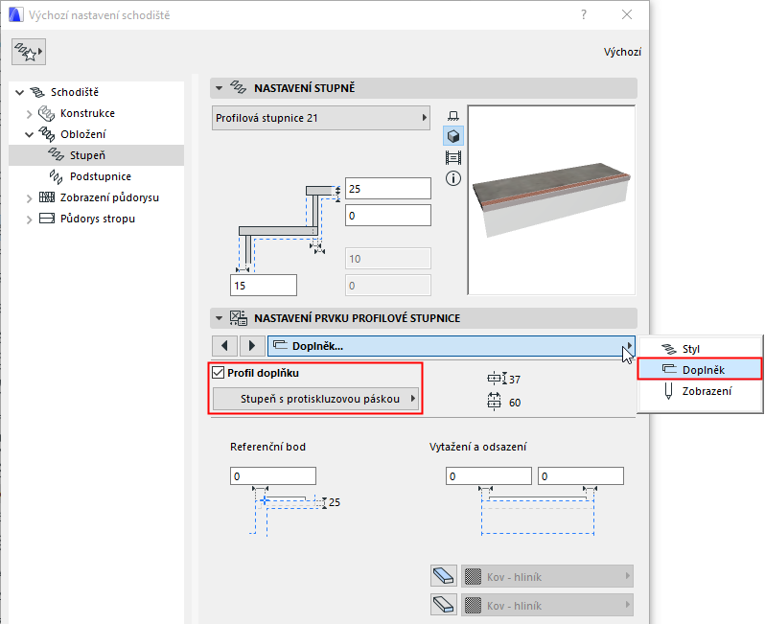Choose Zobrazení from the popup menu
Screen dimensions: 765x624
click(x=700, y=391)
